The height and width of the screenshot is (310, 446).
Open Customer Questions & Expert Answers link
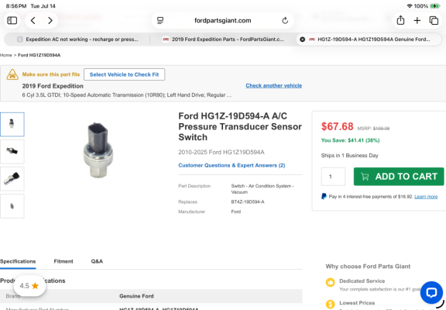232,165
